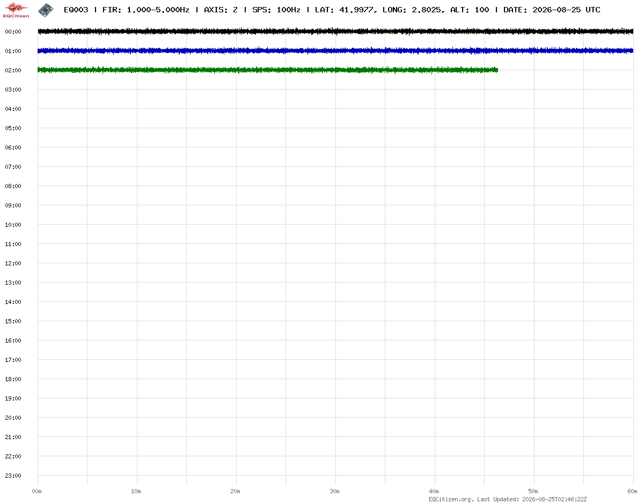
Task: Click the 40m minute axis label
Action: [434, 491]
